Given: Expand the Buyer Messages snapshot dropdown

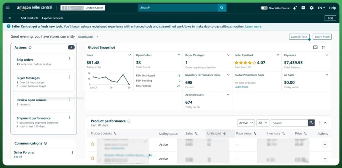Looking at the screenshot, I should coord(228,55).
